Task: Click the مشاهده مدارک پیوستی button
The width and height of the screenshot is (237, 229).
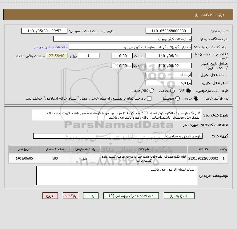Action: 131,196
